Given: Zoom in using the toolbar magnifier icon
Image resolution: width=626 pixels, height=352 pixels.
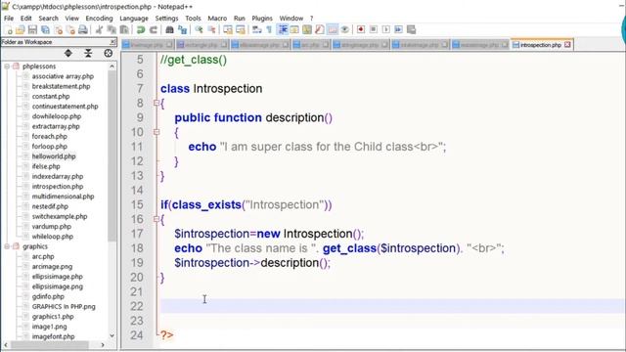Looking at the screenshot, I should [x=199, y=30].
